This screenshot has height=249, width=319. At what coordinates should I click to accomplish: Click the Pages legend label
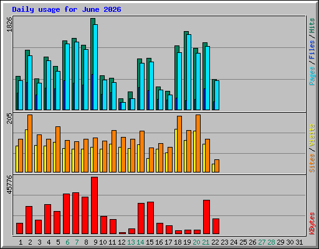[x=312, y=76]
